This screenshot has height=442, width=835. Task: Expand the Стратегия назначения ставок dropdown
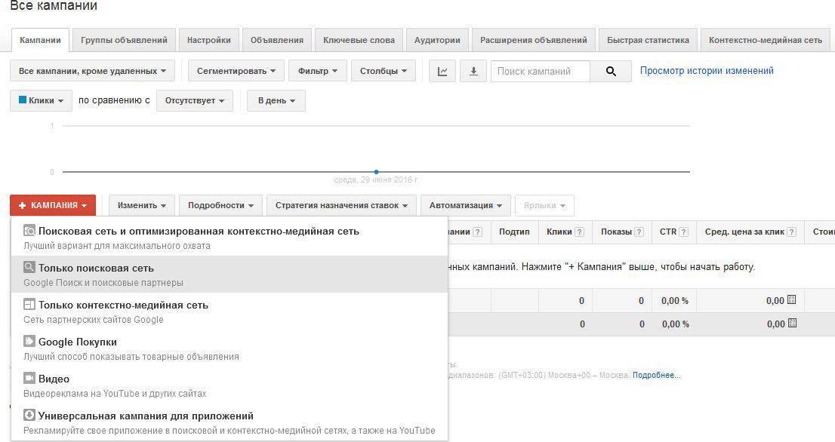(x=341, y=205)
